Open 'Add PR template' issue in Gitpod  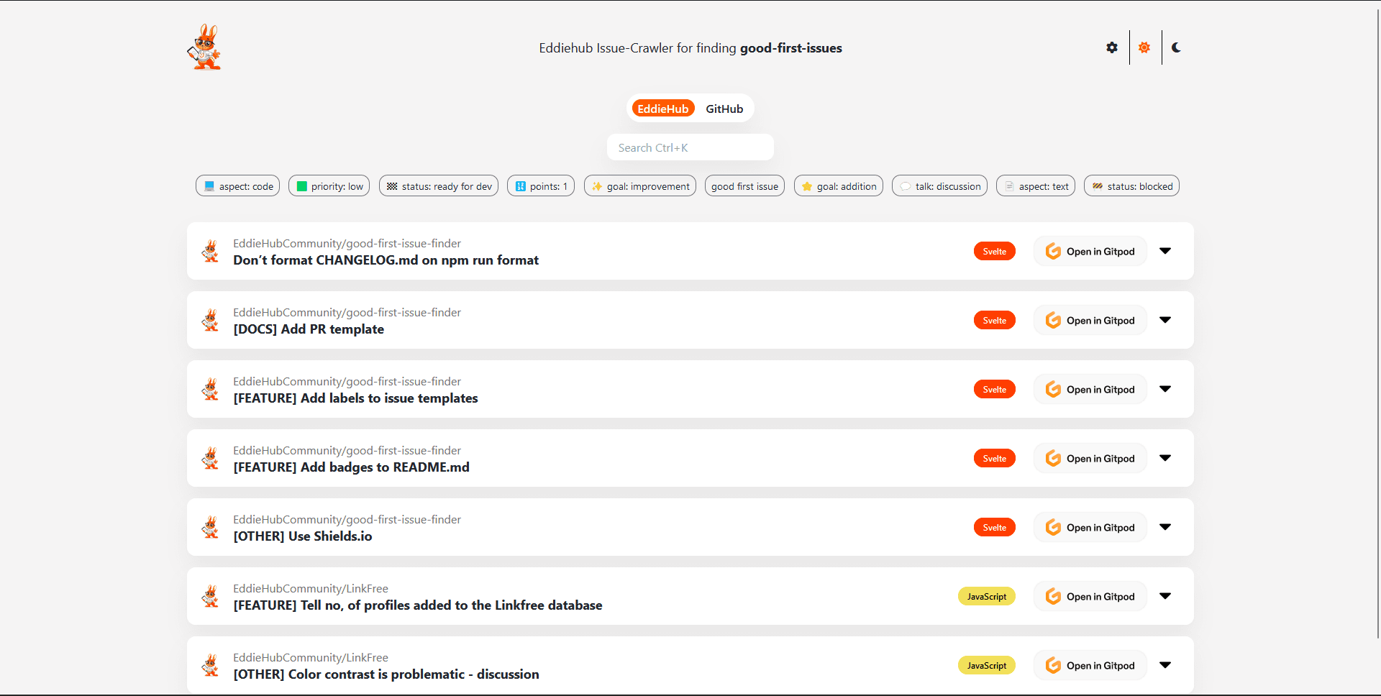click(x=1090, y=320)
